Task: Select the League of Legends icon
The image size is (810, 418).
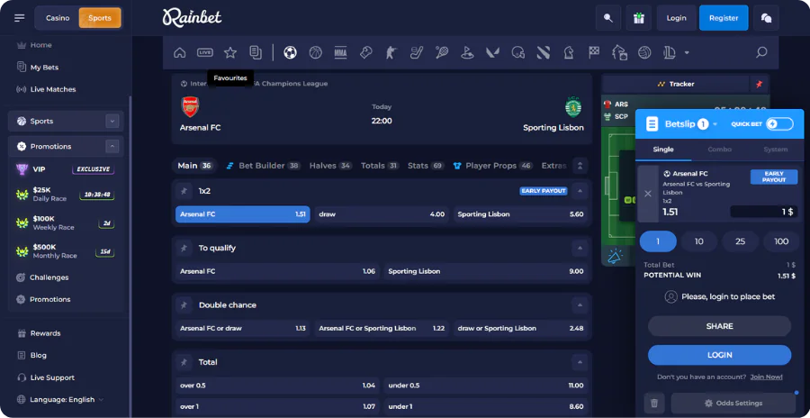Action: (670, 52)
